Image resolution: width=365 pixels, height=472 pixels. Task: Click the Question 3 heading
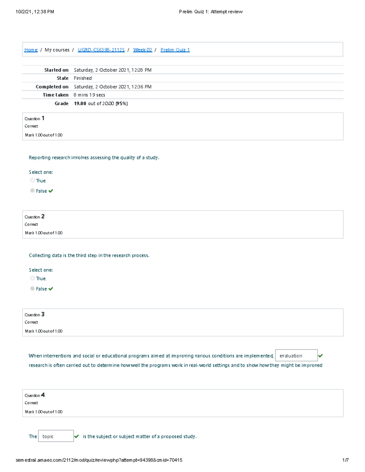point(35,315)
